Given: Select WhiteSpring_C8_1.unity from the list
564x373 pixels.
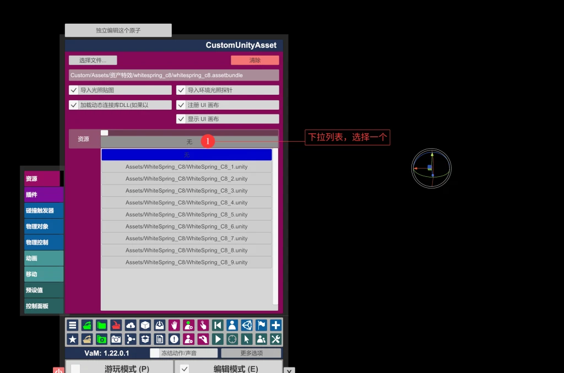Looking at the screenshot, I should coord(186,167).
